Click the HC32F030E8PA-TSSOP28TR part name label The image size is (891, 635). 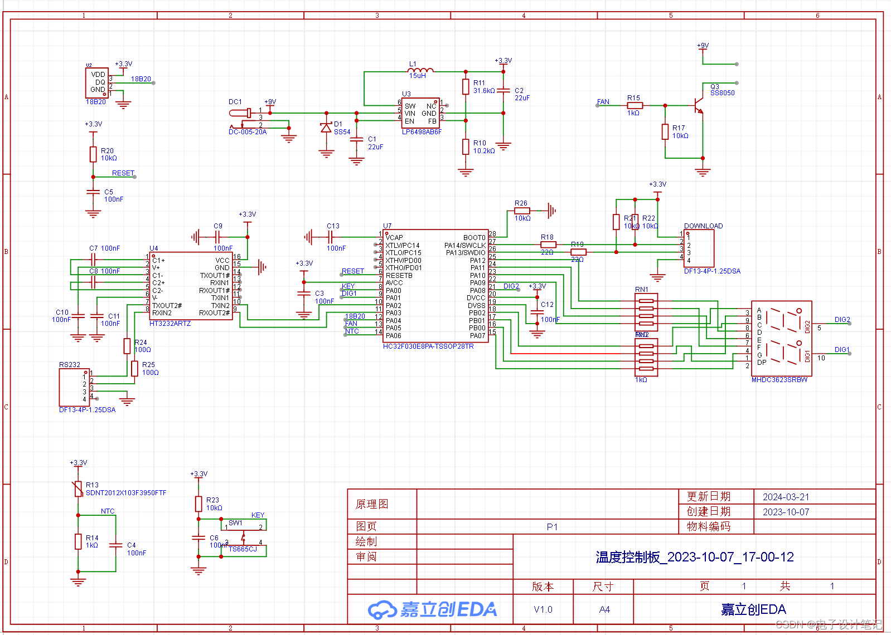428,346
